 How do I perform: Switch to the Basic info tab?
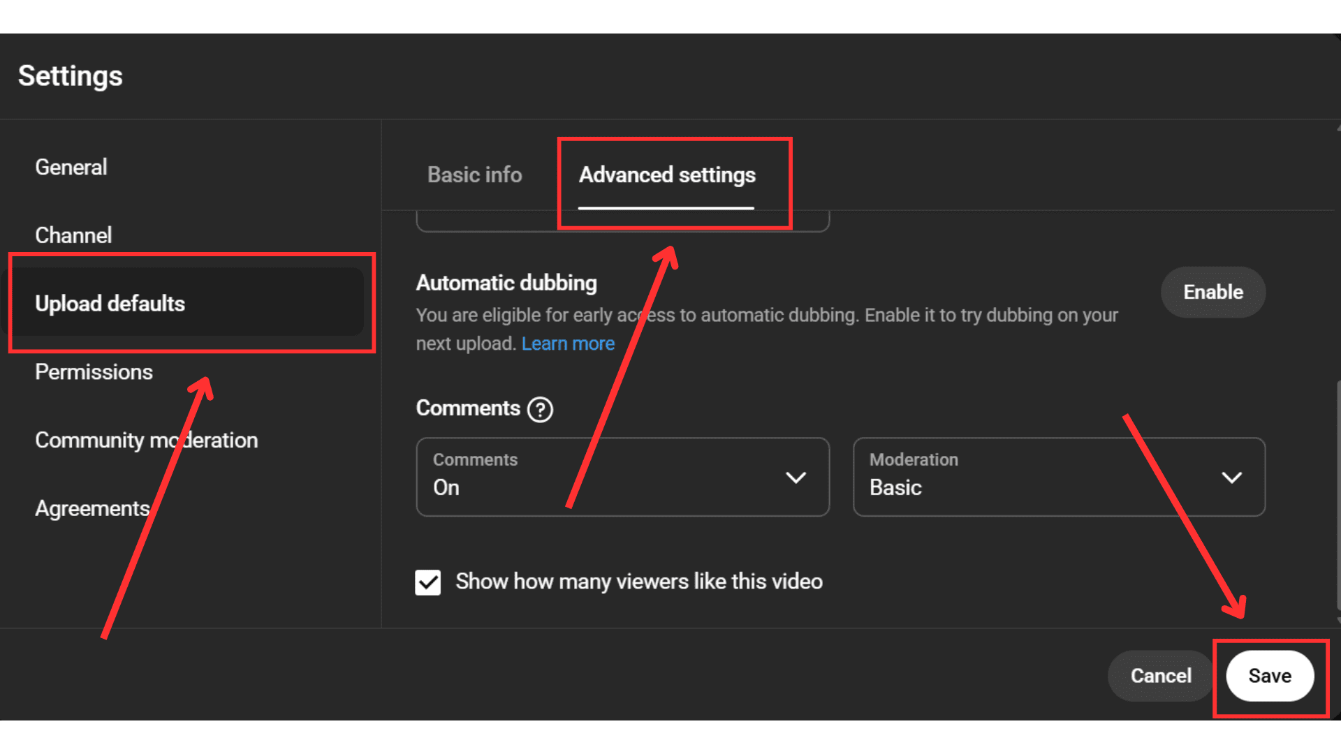click(474, 175)
